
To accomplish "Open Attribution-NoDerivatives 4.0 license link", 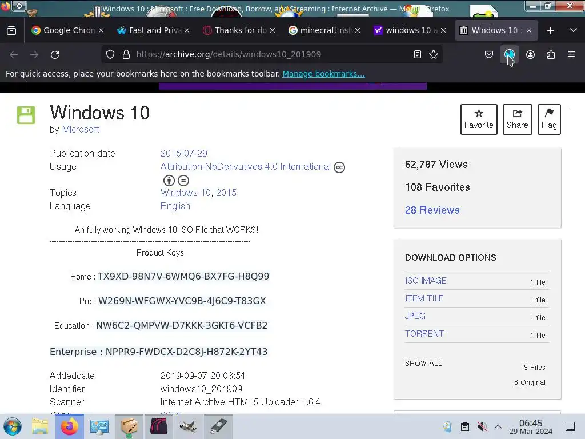I will pyautogui.click(x=246, y=166).
